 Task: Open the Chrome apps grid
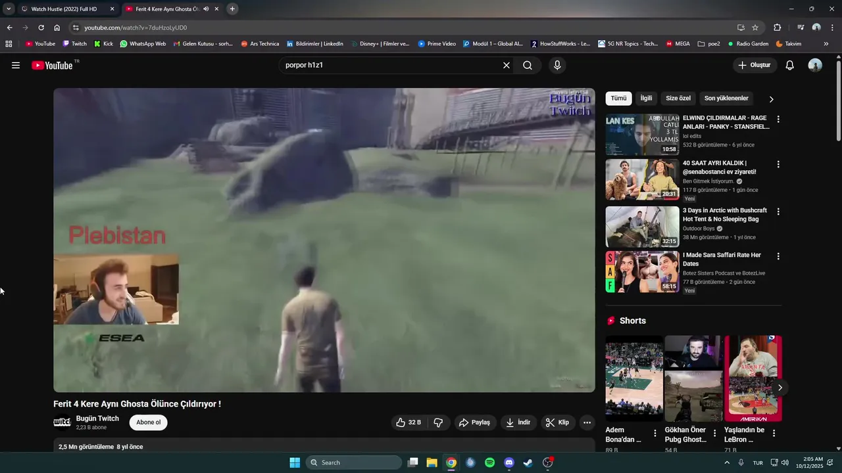click(9, 44)
